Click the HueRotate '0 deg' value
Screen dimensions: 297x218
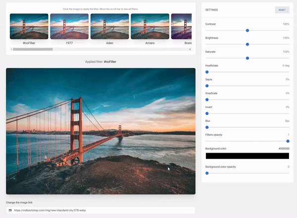coord(286,65)
